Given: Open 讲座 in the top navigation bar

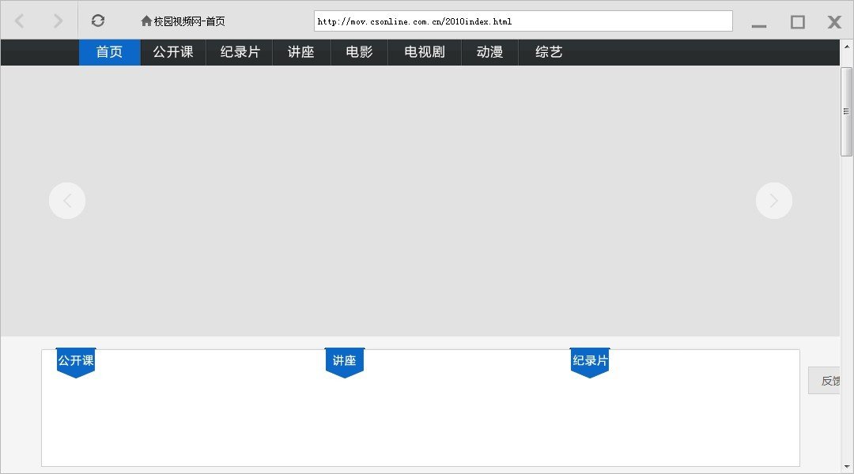Looking at the screenshot, I should 301,53.
